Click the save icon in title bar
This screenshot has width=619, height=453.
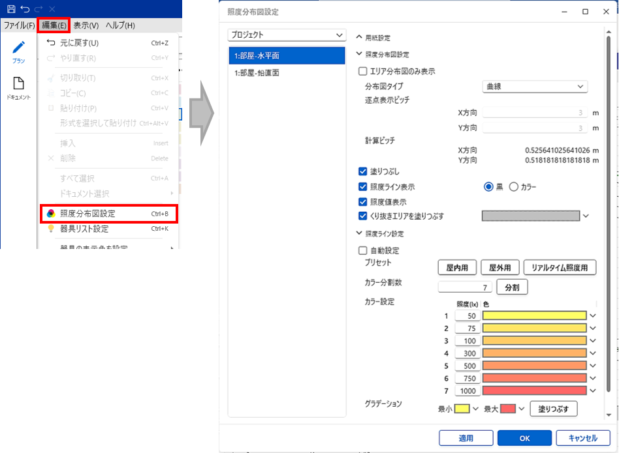[x=10, y=9]
